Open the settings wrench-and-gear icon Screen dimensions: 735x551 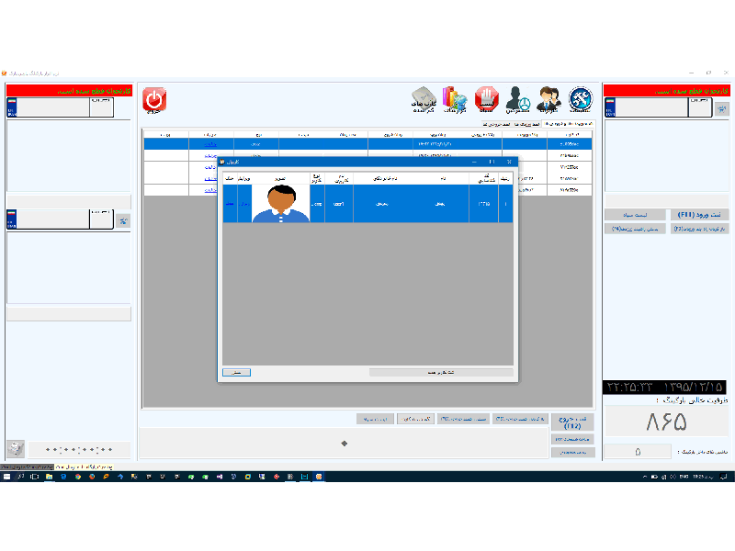(x=580, y=99)
